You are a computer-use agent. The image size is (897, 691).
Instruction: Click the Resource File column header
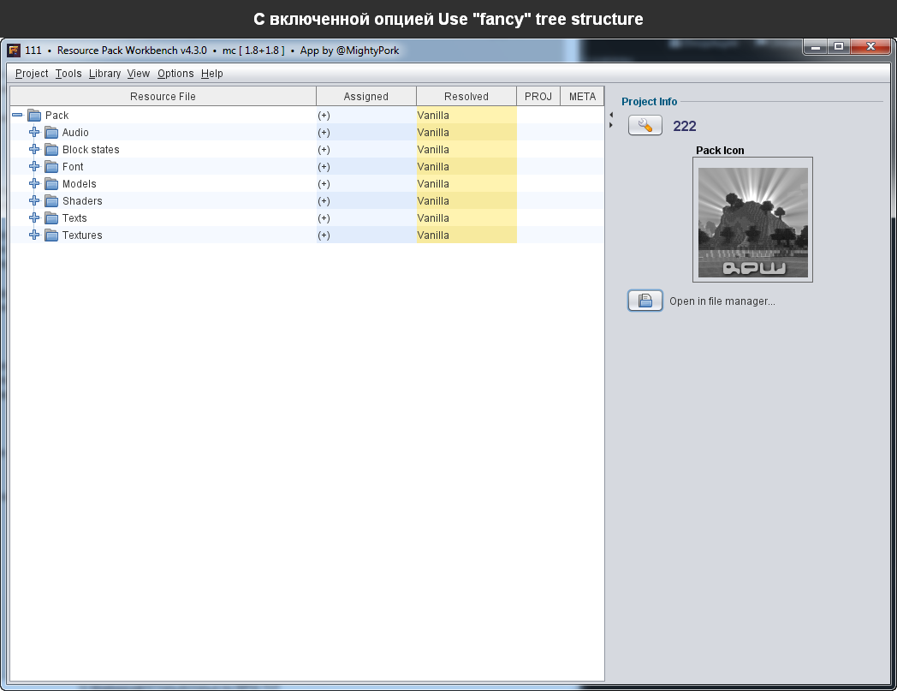(x=163, y=96)
